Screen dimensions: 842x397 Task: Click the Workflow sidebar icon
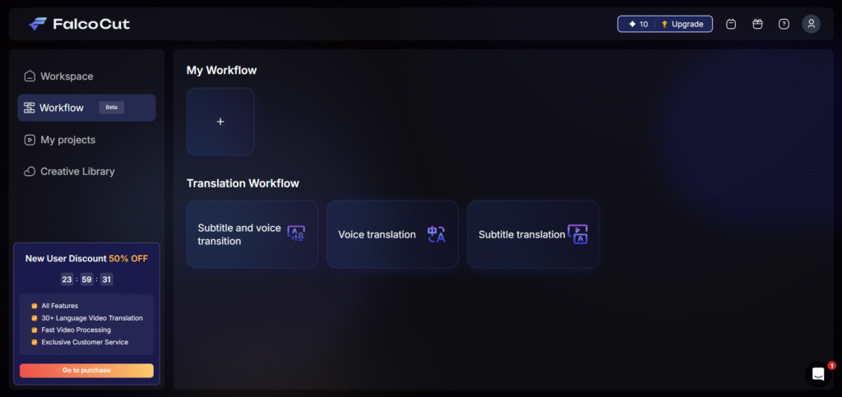30,108
